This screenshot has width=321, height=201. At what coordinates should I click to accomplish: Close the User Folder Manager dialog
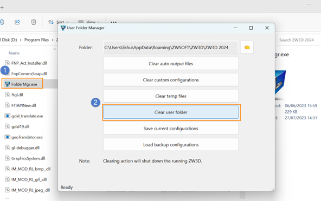[267, 28]
